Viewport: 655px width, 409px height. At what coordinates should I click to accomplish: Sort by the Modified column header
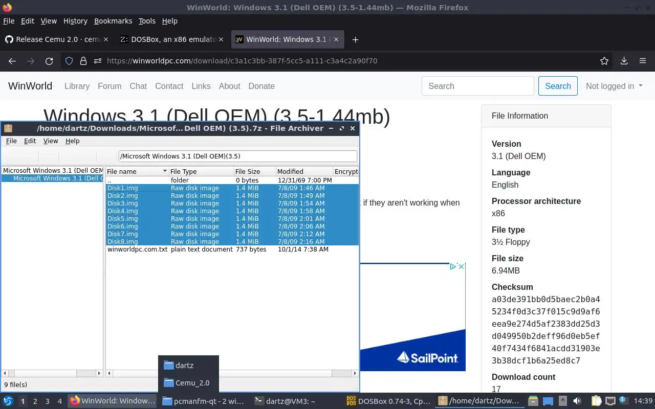coord(304,171)
